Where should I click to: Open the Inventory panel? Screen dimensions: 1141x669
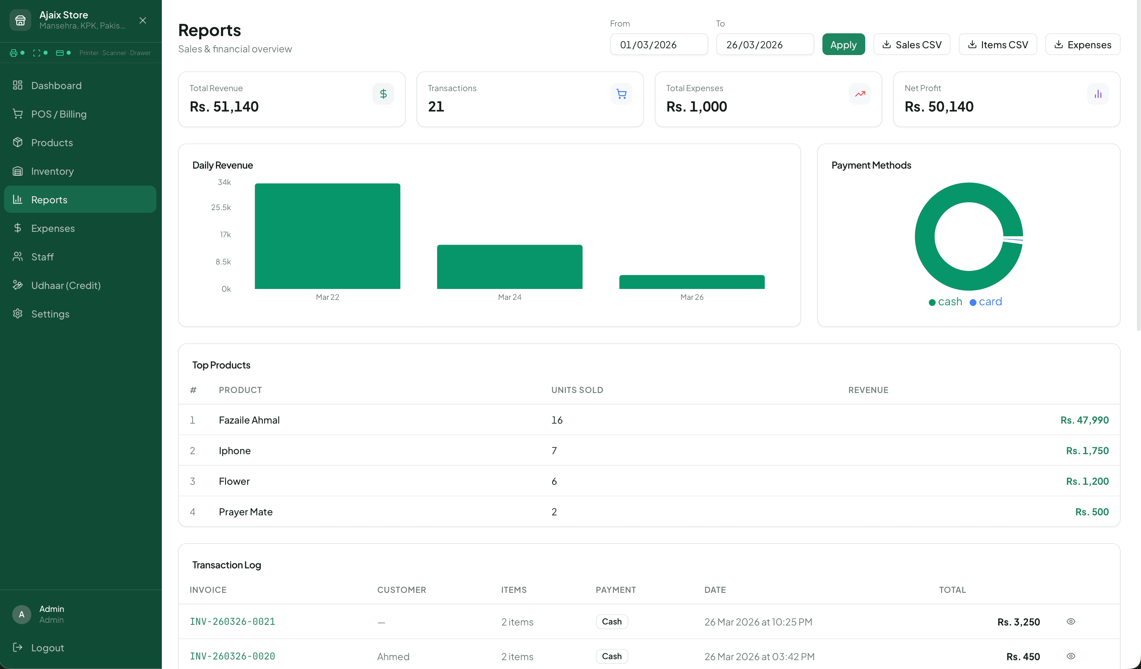tap(52, 171)
